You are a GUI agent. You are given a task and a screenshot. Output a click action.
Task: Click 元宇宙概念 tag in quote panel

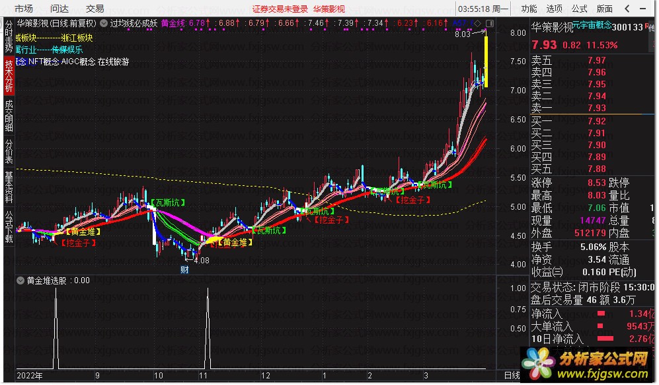coord(592,25)
